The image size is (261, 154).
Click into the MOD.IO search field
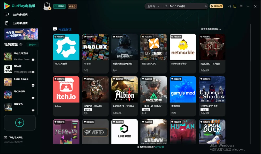click(x=187, y=6)
